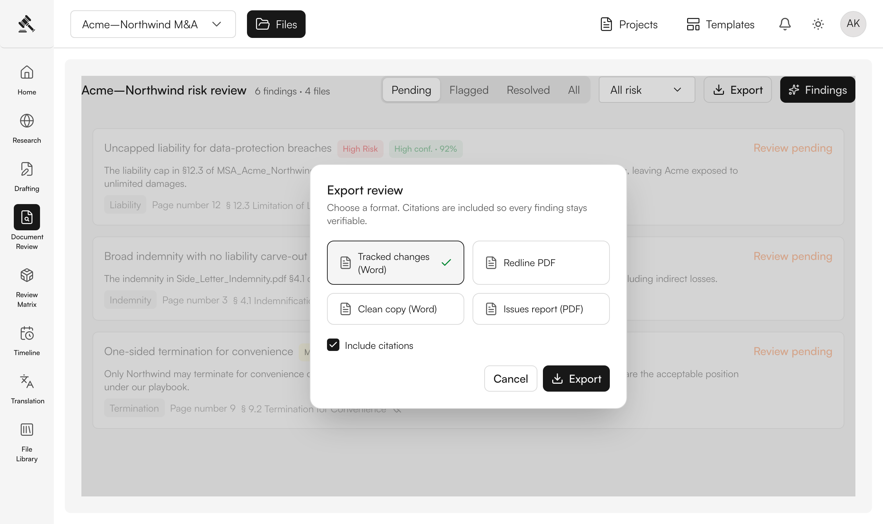Click the Liability tag
The height and width of the screenshot is (524, 883).
(125, 204)
